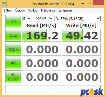Open the Úpravy menu
This screenshot has width=106, height=97.
pos(20,10)
